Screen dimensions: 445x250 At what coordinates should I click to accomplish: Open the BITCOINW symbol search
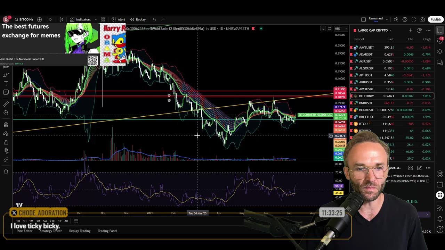tap(24, 19)
